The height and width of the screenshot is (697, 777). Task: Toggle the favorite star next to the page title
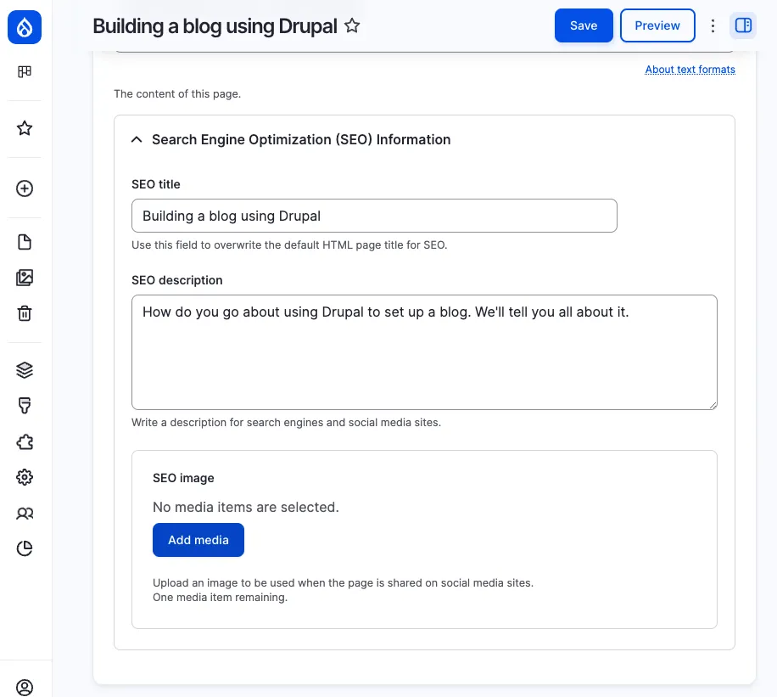(x=352, y=26)
